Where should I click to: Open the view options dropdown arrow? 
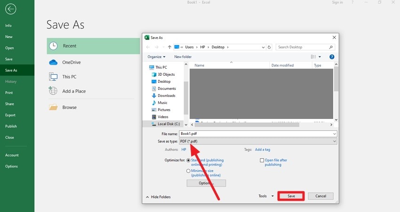[320, 57]
